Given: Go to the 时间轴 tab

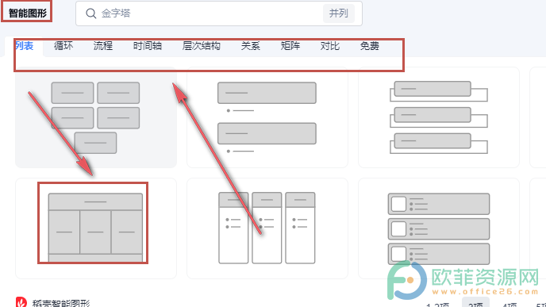Looking at the screenshot, I should coord(148,45).
